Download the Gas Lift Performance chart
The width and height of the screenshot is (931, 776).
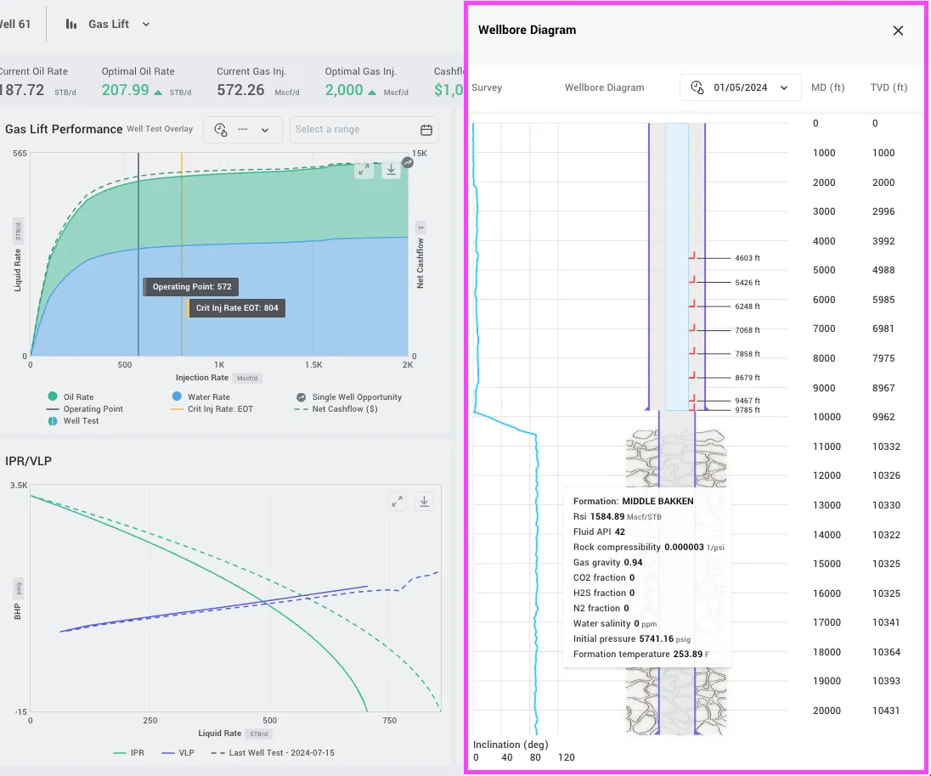pos(391,171)
